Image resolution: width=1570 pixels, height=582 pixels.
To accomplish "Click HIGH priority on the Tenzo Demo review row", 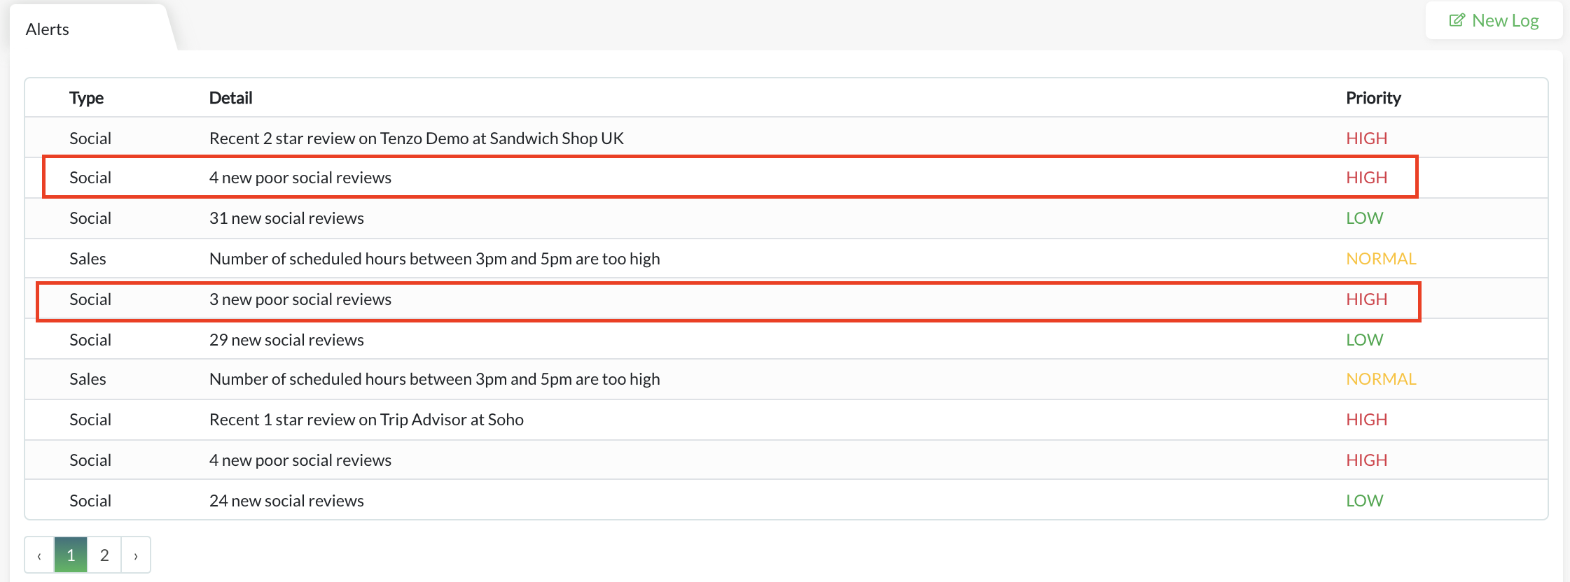I will (x=1366, y=139).
